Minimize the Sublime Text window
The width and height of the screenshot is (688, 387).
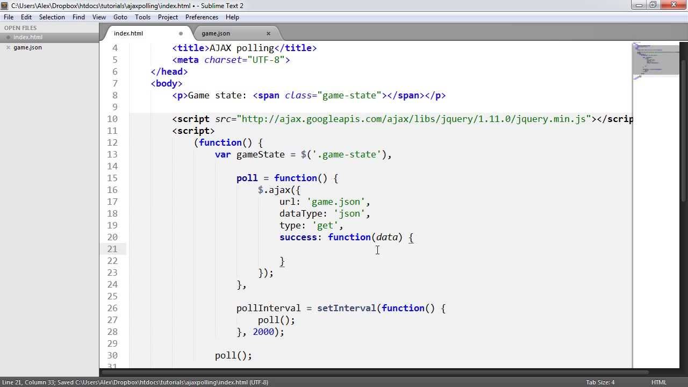[x=639, y=5]
